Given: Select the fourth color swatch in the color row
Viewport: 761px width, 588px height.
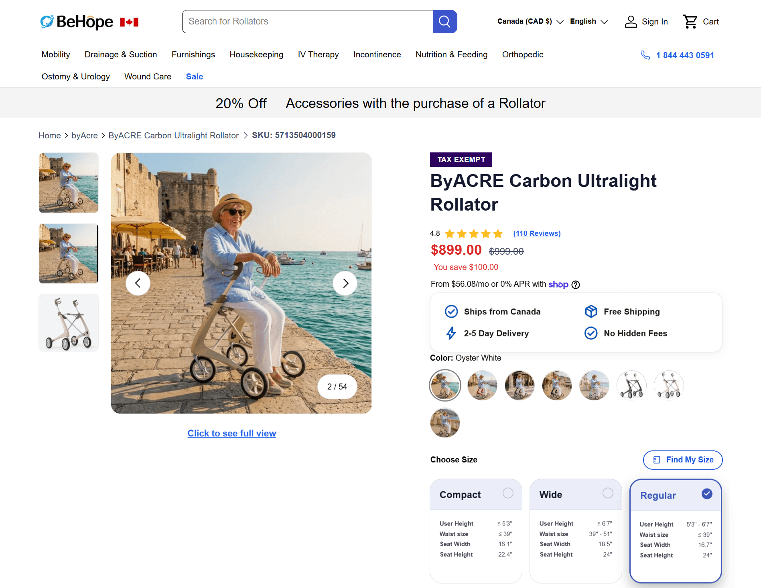Looking at the screenshot, I should point(557,385).
